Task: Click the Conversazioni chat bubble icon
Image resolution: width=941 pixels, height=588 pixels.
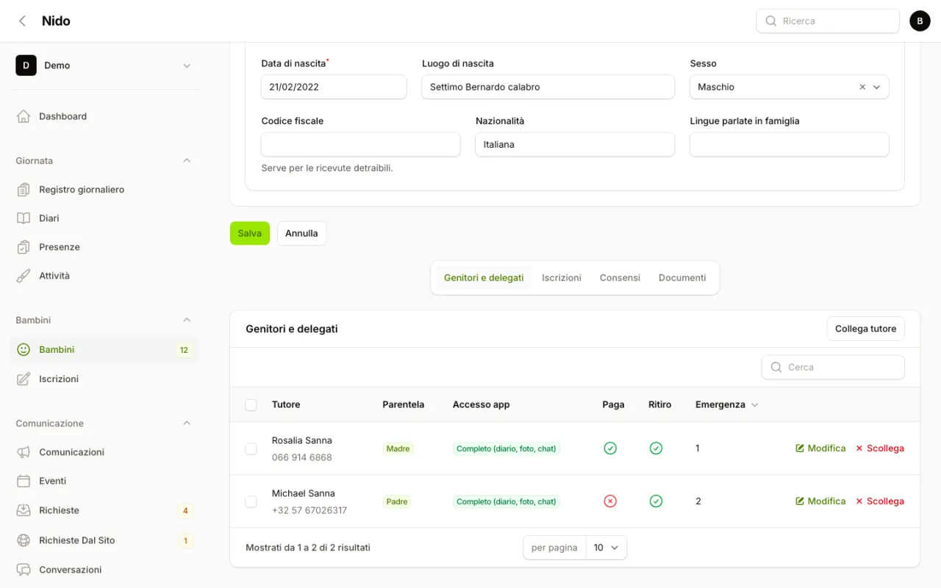Action: (x=24, y=570)
